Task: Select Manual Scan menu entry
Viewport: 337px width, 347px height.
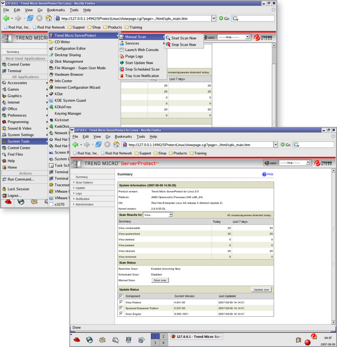Action: click(x=142, y=37)
